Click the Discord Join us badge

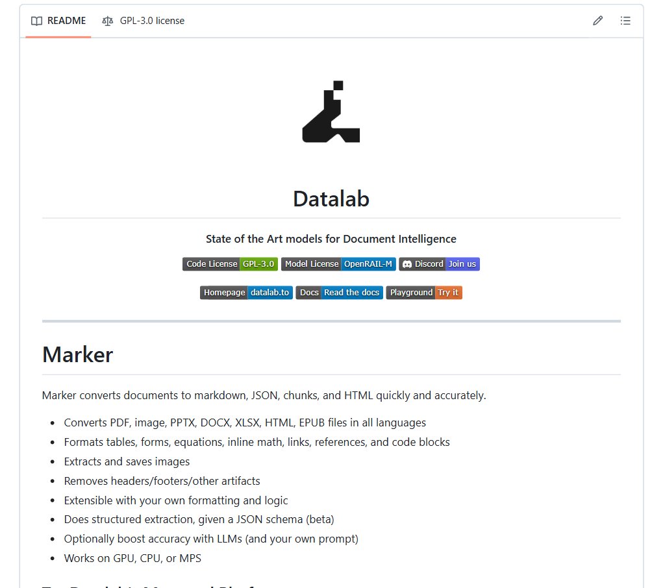[x=440, y=264]
